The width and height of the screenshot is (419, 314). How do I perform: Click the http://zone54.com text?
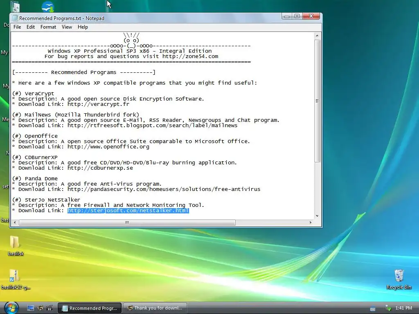coord(190,56)
